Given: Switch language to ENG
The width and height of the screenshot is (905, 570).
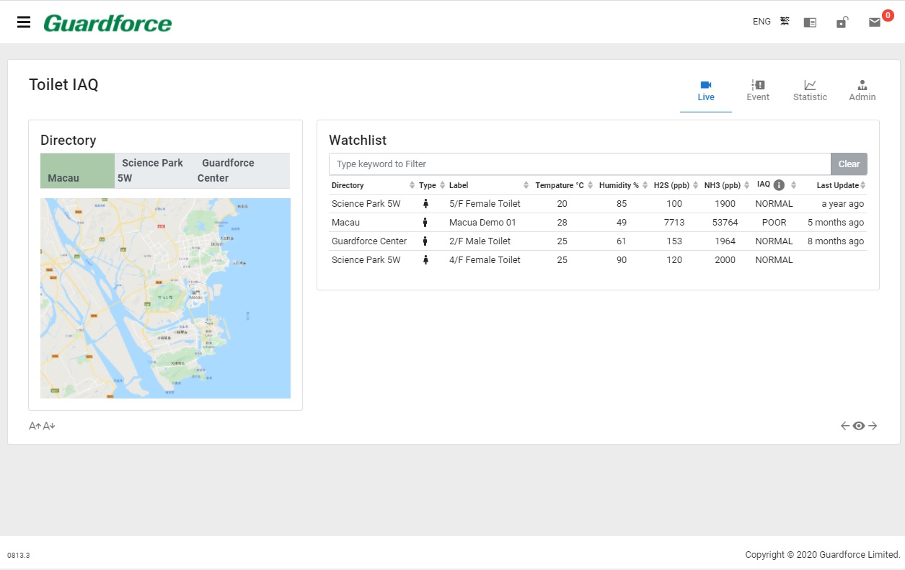Looking at the screenshot, I should (x=761, y=22).
